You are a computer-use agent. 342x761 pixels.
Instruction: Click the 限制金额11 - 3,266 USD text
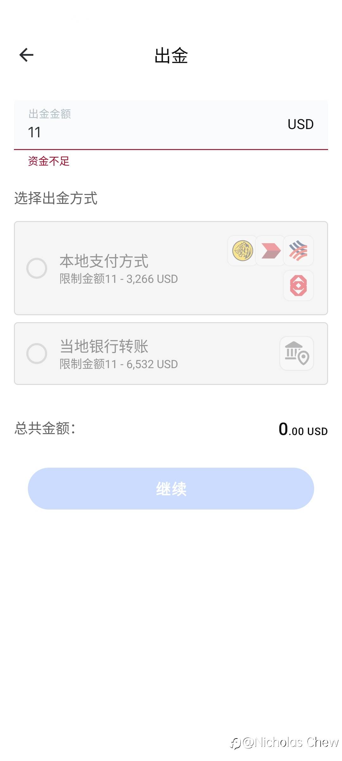pos(119,279)
